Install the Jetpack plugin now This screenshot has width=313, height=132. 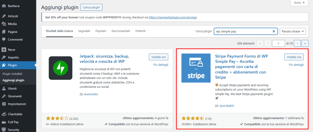pyautogui.click(x=159, y=57)
